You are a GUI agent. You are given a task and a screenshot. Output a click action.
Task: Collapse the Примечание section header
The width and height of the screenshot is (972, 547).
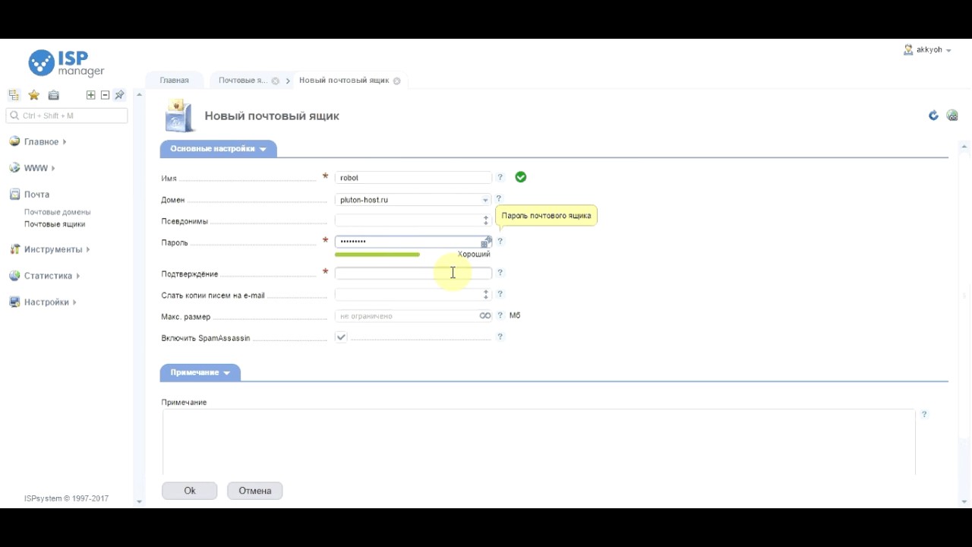200,372
